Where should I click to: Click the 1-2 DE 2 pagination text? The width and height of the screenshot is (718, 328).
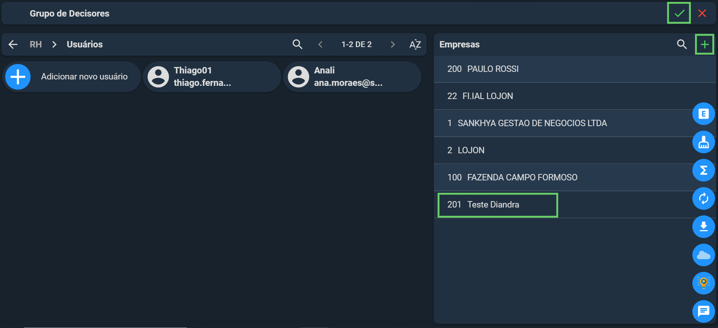coord(357,44)
